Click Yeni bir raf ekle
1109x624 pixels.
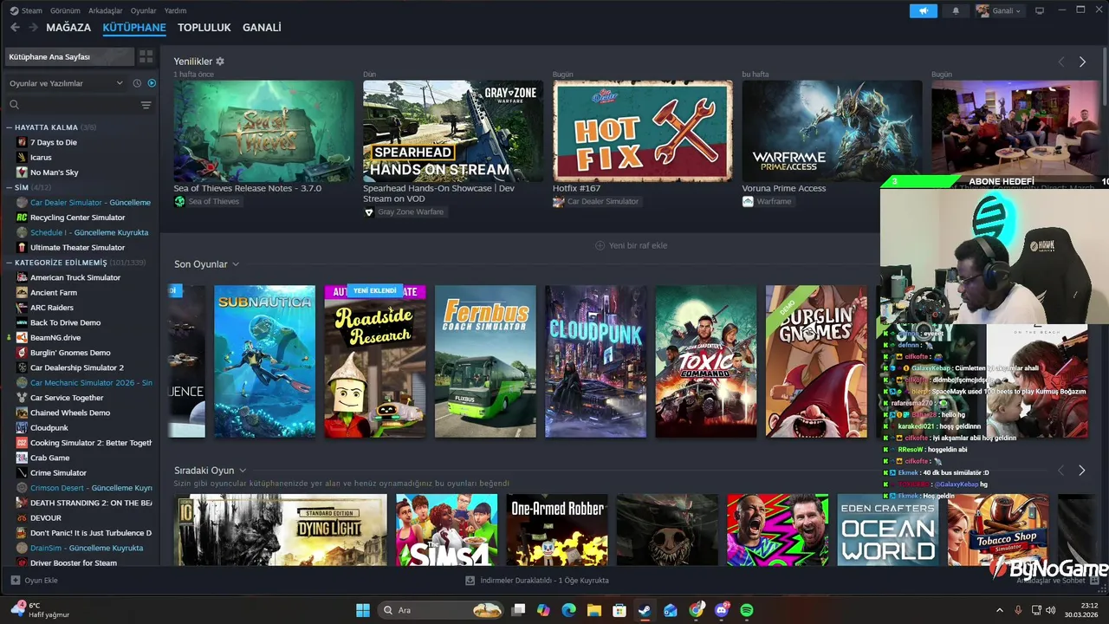tap(631, 245)
